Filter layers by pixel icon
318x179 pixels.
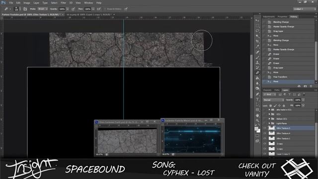pos(280,94)
